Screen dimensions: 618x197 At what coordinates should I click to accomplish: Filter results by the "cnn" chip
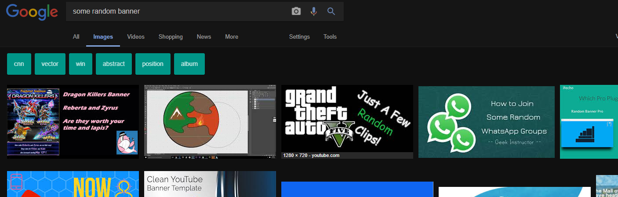pyautogui.click(x=19, y=64)
